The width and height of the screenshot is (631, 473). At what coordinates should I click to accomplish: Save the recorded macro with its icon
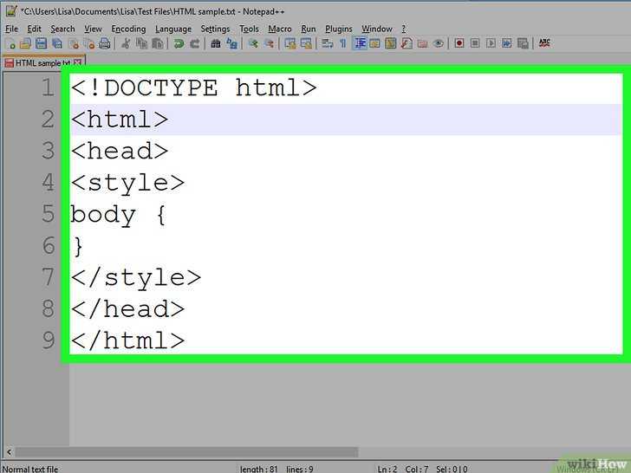(523, 43)
